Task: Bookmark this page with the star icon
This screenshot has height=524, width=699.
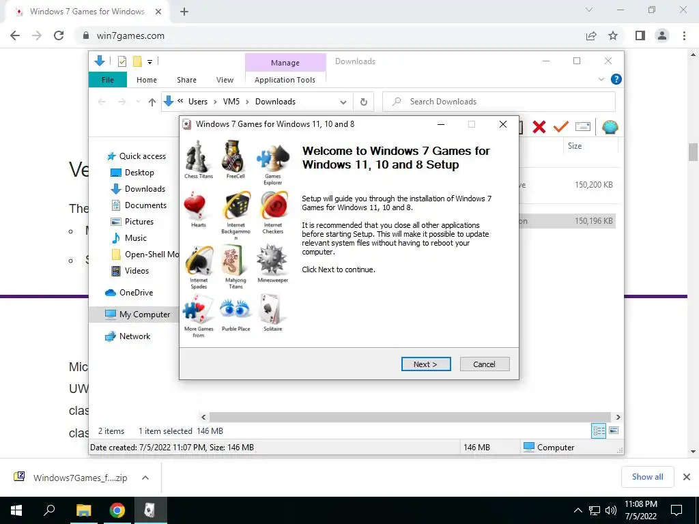Action: point(613,35)
